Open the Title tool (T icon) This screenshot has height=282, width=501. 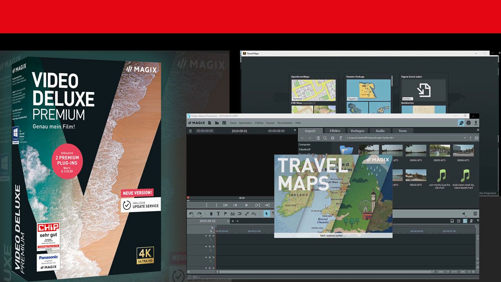218,213
